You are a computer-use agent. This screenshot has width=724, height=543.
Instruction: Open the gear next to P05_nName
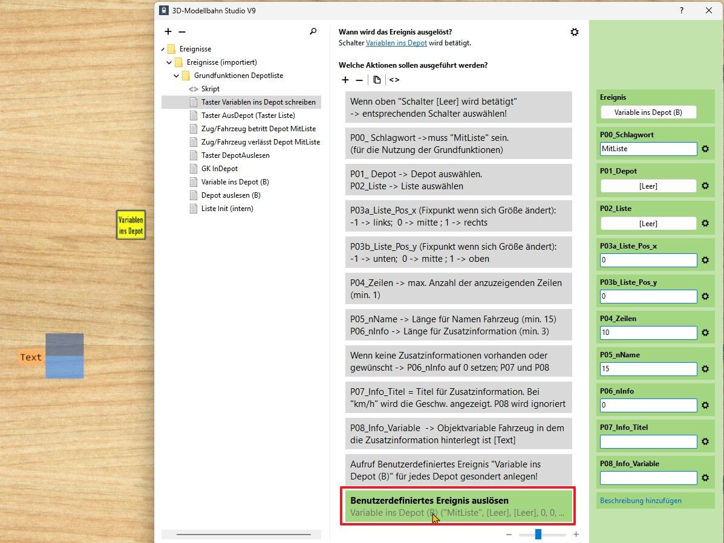coord(705,369)
